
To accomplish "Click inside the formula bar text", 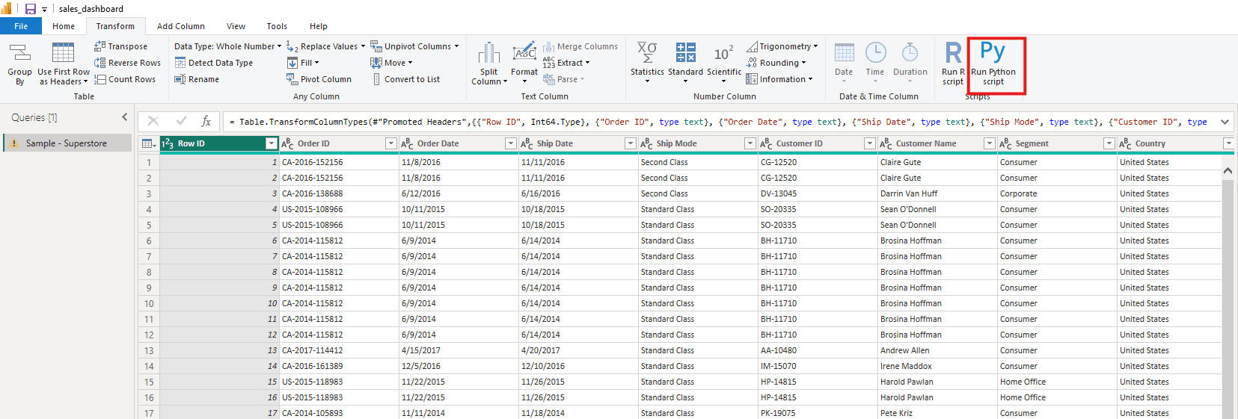I will click(x=718, y=122).
